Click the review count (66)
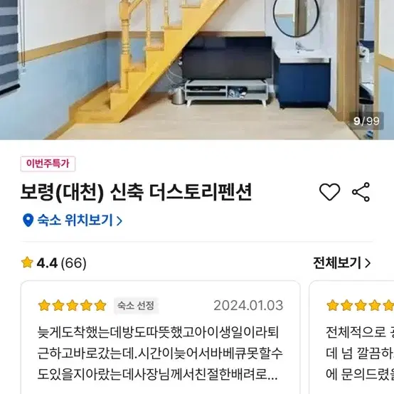 tap(74, 263)
